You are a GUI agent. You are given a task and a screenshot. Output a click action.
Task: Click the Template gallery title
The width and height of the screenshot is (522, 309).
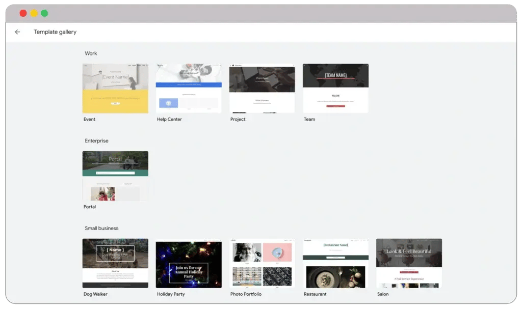coord(55,32)
